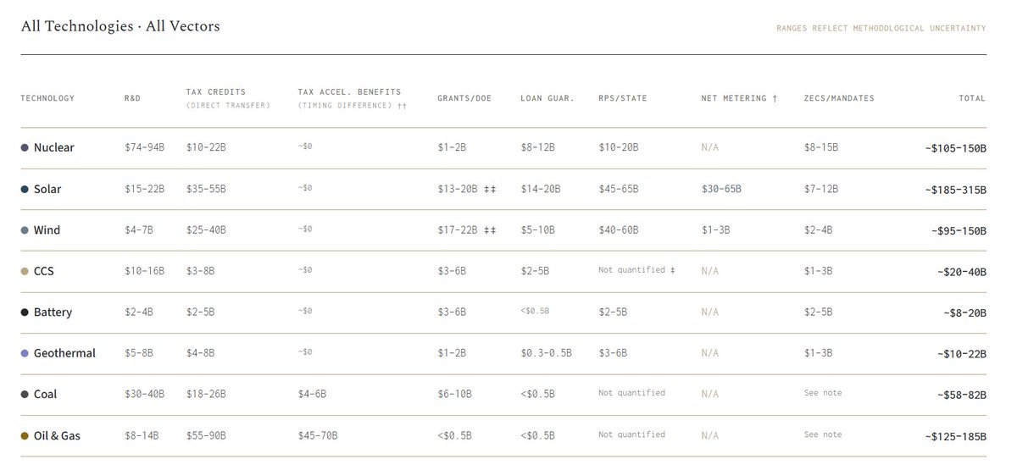Click the Coal row color dot

click(x=25, y=395)
